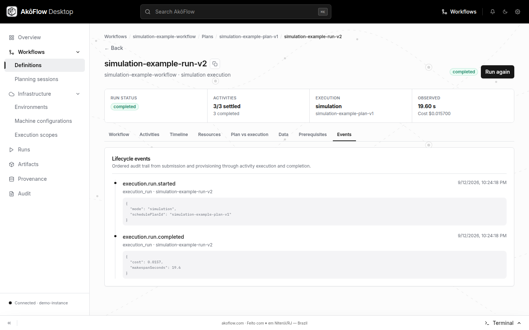Switch to the Workflow tab
The height and width of the screenshot is (330, 529).
pyautogui.click(x=119, y=135)
